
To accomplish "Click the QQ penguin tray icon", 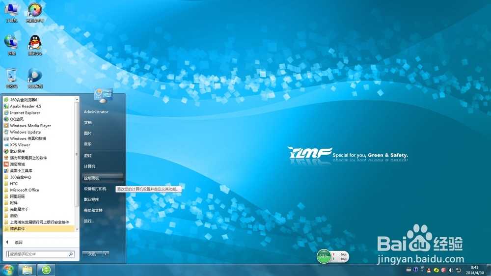I will (x=429, y=270).
